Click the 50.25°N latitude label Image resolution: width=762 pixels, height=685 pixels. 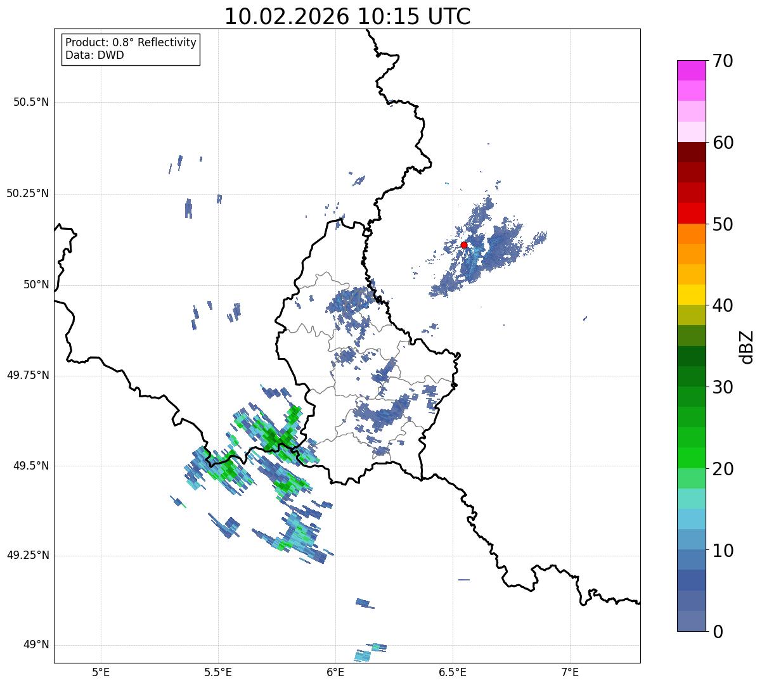point(28,193)
